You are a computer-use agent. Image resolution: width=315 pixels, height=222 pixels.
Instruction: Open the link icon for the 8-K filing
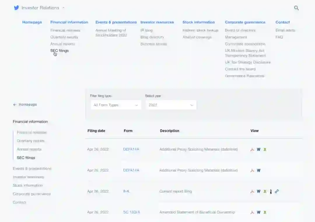pos(277,191)
